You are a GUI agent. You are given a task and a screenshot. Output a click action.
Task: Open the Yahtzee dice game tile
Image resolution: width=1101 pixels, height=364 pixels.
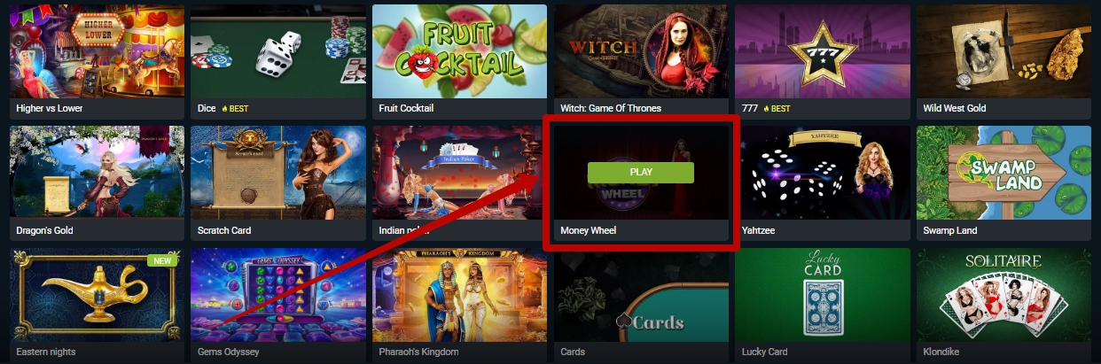[822, 173]
